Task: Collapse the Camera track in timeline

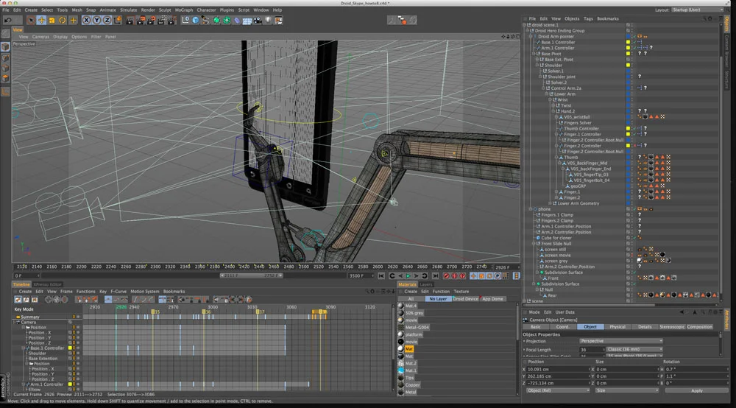Action: (x=15, y=323)
